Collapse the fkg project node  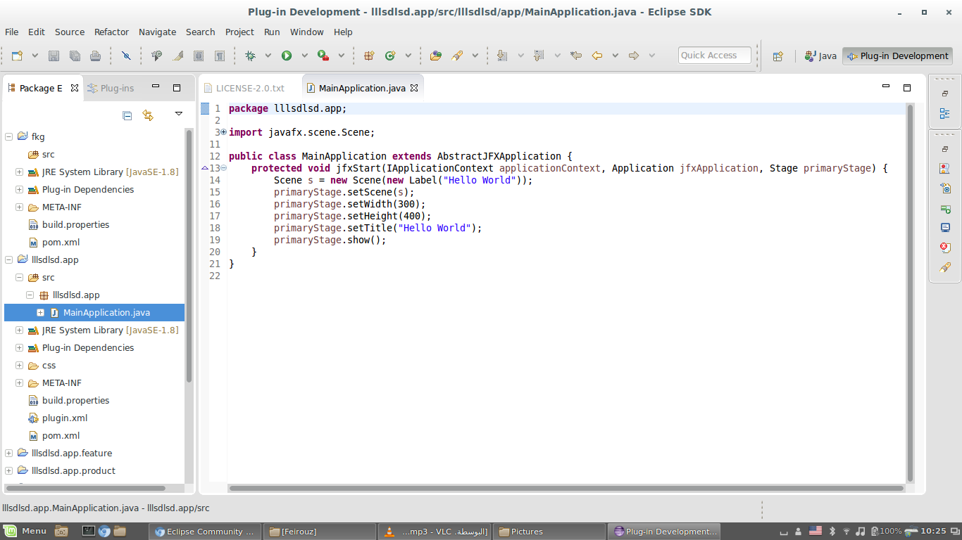[8, 137]
